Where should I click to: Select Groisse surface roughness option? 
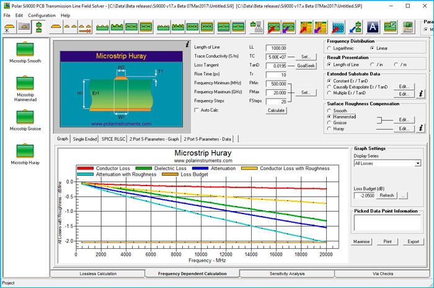tap(329, 122)
